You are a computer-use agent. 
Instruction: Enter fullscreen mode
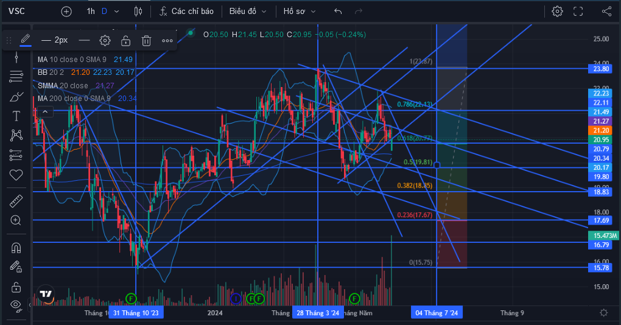coord(578,12)
